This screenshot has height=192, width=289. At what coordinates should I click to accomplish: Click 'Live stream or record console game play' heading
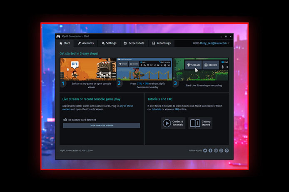(x=92, y=99)
